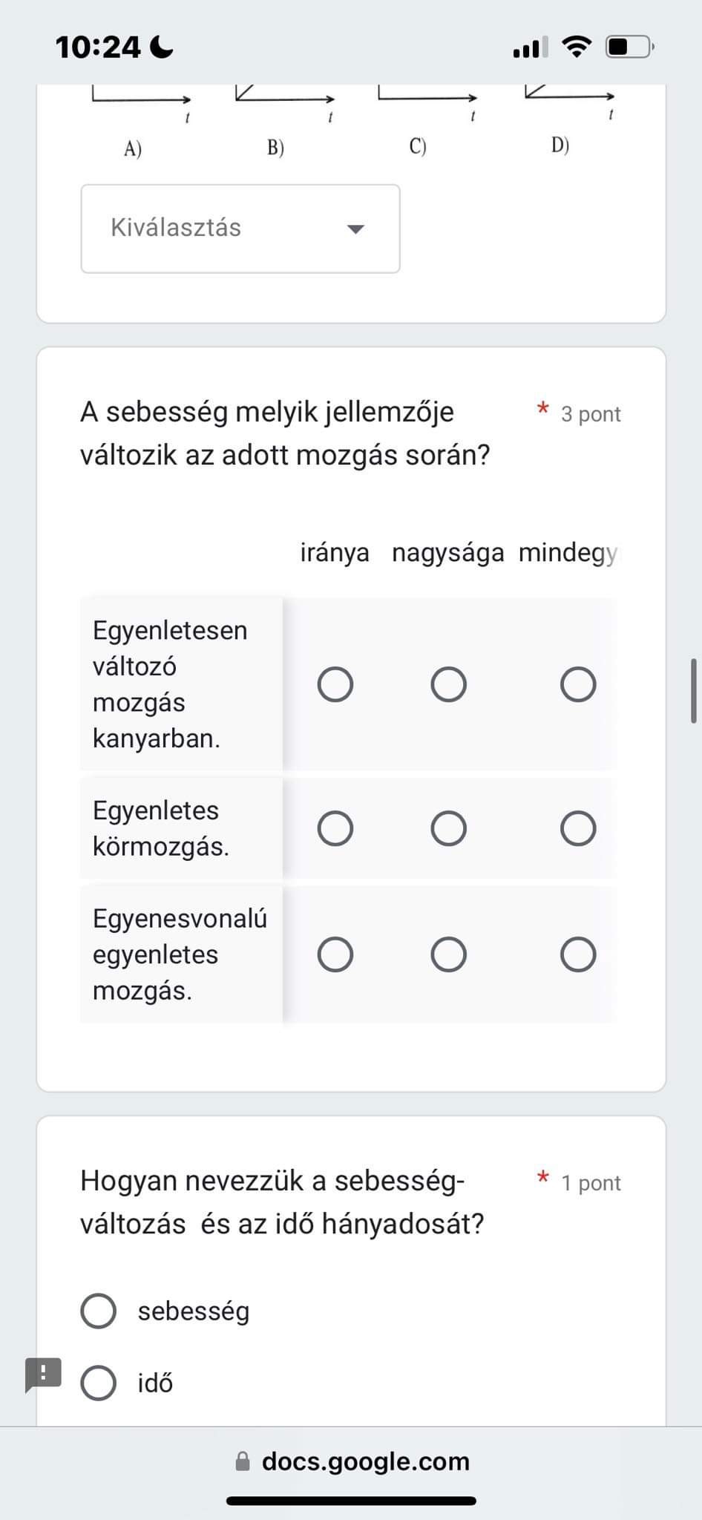This screenshot has height=1520, width=702.
Task: Select iránya for Egyenletesen változó mozgás kanyarban
Action: [335, 684]
